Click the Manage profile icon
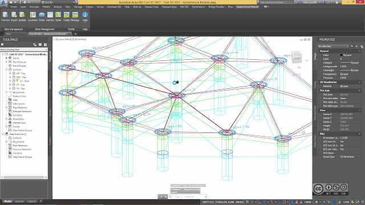This screenshot has height=205, width=365. [x=75, y=17]
